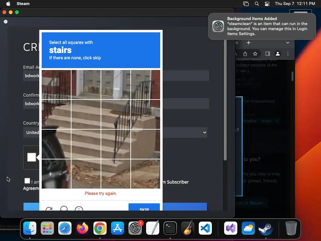Tick the Steam Subscriber Agreement checkbox
The image size is (321, 241).
point(27,180)
